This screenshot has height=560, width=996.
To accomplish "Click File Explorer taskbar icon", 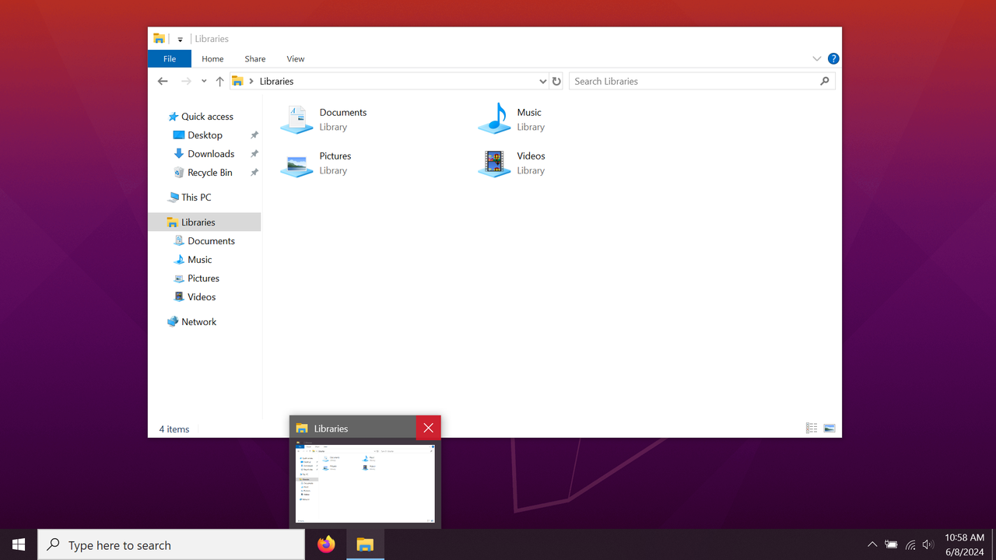I will tap(365, 544).
